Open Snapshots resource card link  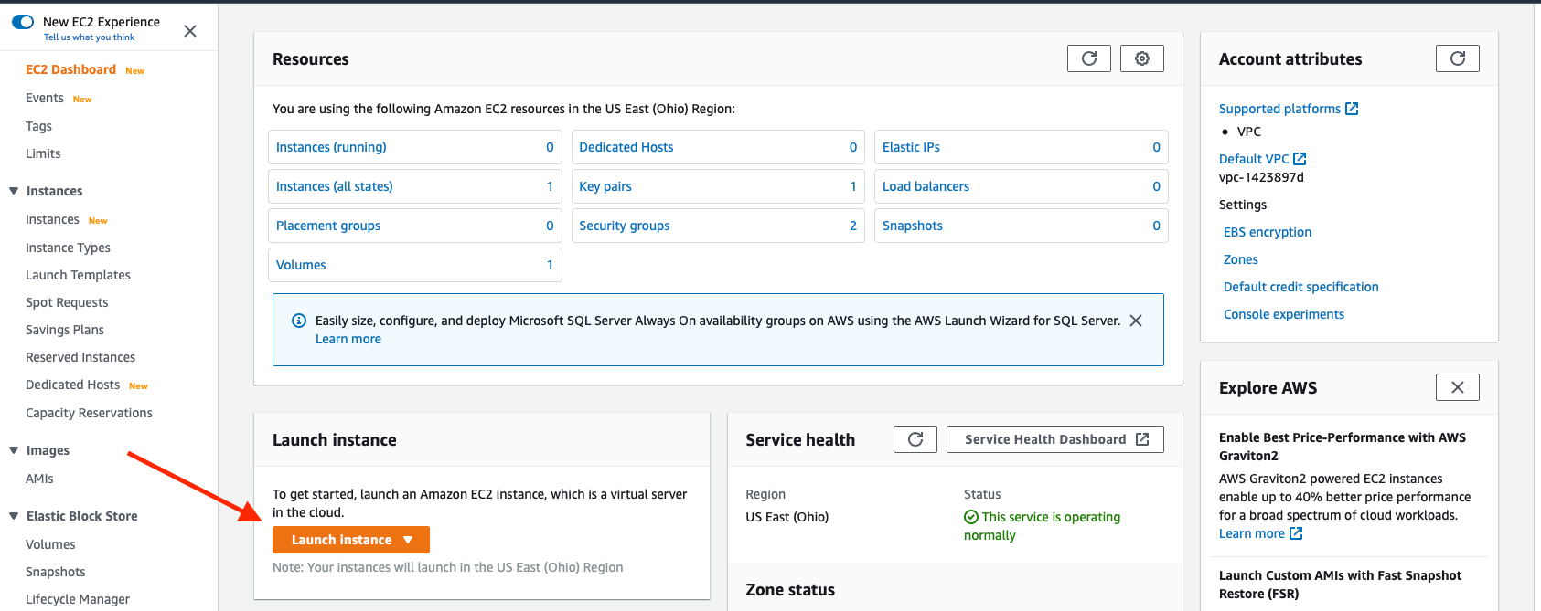[x=913, y=226]
